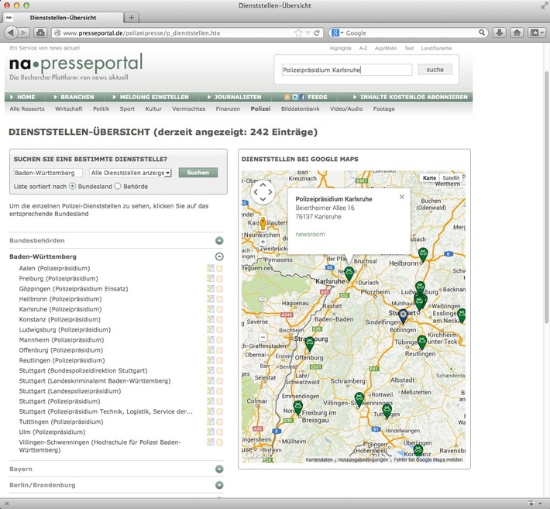Close the Polizeipräsidium Karlsruhe info popup
The image size is (550, 509).
401,197
